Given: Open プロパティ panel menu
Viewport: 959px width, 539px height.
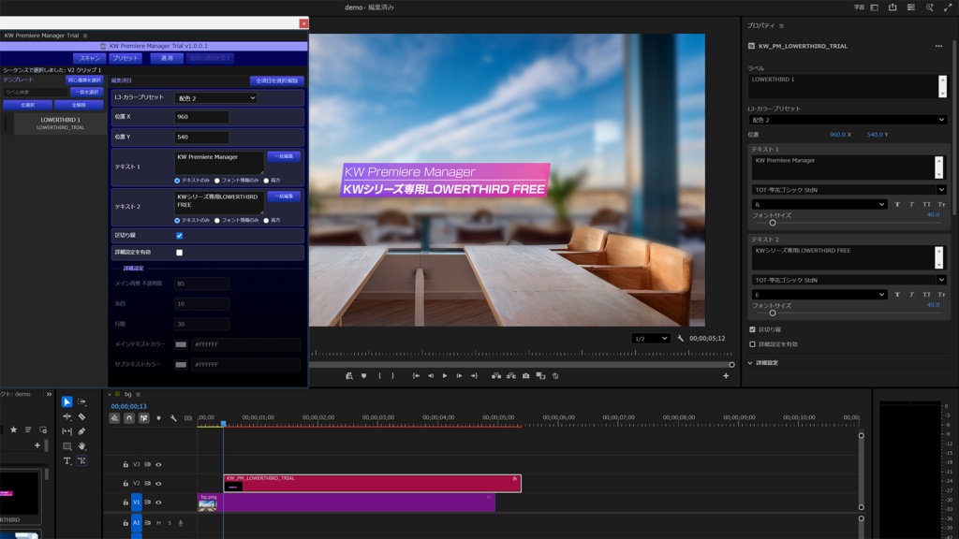Looking at the screenshot, I should 782,25.
